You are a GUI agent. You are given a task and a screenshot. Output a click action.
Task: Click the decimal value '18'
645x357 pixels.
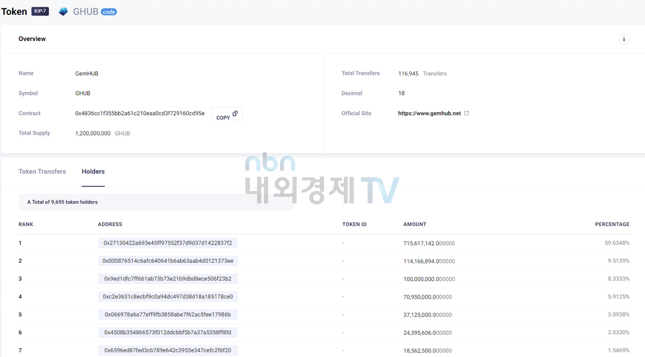(401, 93)
